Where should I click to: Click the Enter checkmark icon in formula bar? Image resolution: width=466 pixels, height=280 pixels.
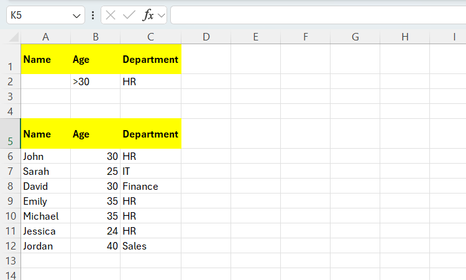(129, 16)
